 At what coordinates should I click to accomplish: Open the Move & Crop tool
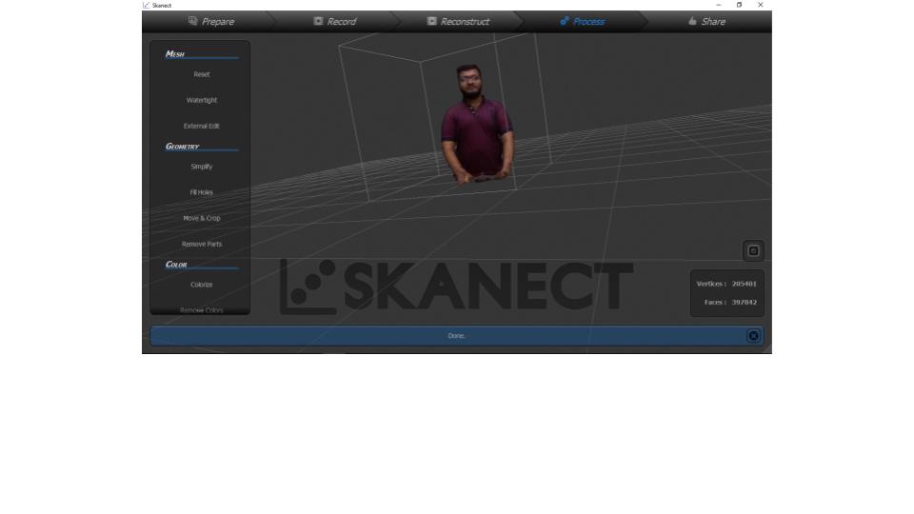202,218
